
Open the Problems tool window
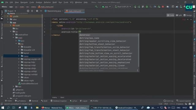pos(21,101)
